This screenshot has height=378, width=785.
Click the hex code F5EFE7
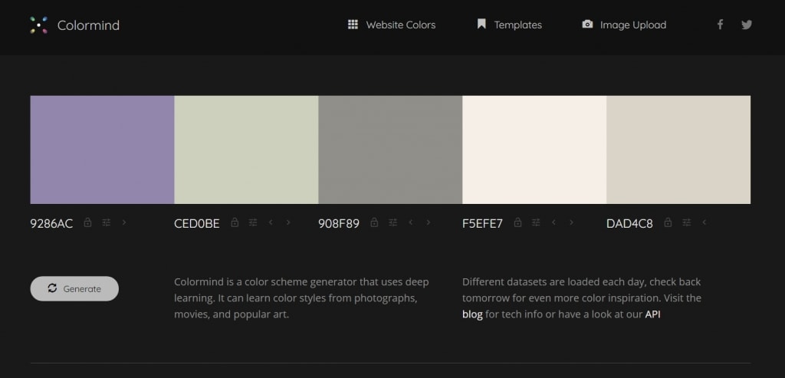point(483,223)
